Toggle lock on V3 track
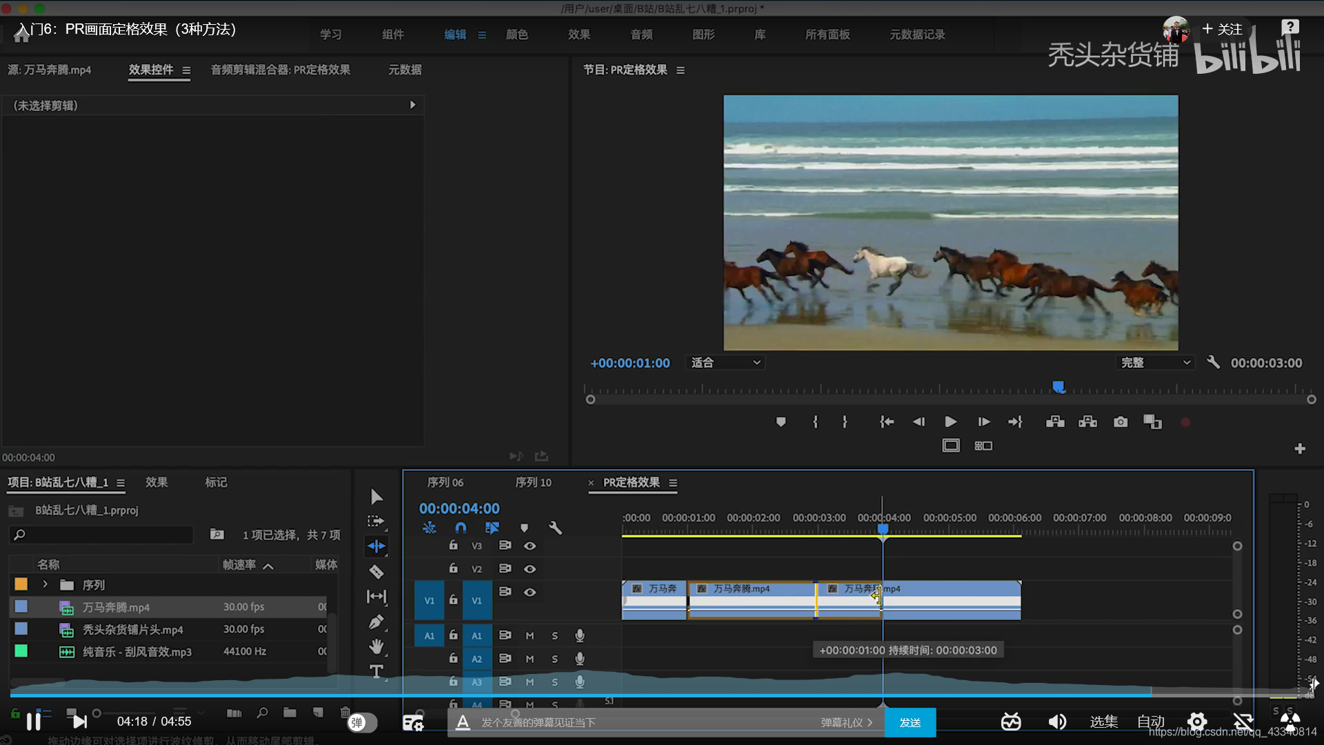The width and height of the screenshot is (1324, 745). point(453,546)
